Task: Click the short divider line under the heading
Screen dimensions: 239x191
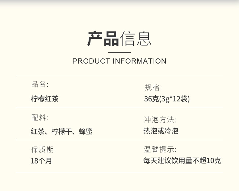Action: coord(119,52)
